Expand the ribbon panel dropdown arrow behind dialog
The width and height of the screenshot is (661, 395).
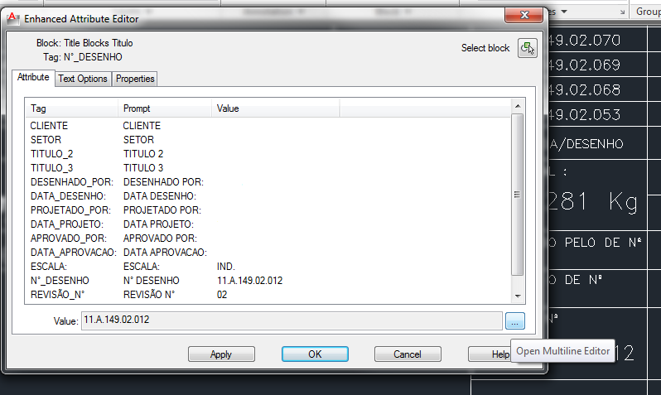tap(564, 12)
